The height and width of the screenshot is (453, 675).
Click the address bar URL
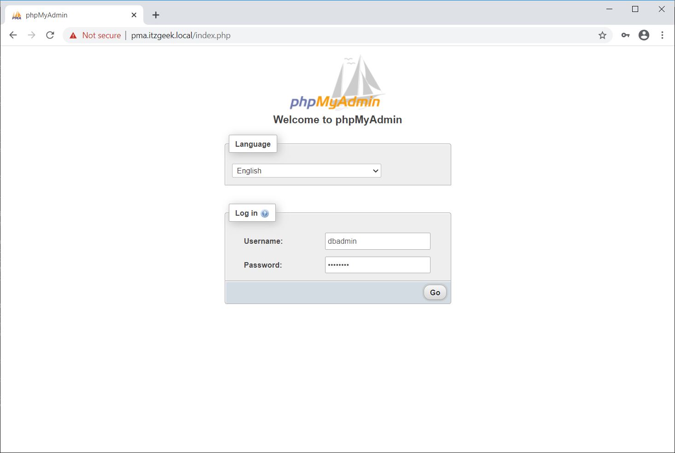[x=180, y=35]
